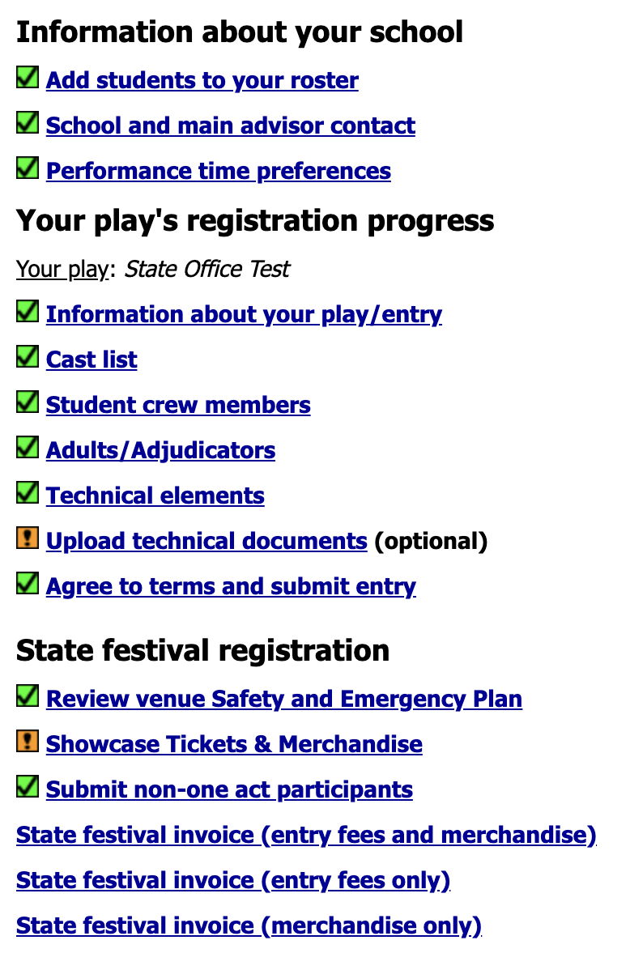View invoice for entry fees and merchandise

306,836
